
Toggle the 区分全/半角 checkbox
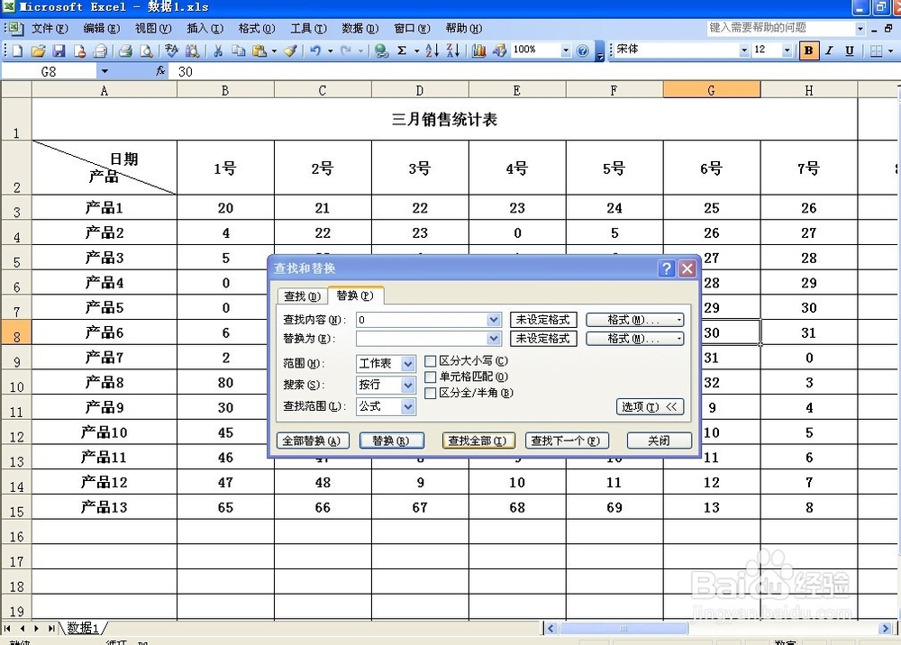coord(430,393)
